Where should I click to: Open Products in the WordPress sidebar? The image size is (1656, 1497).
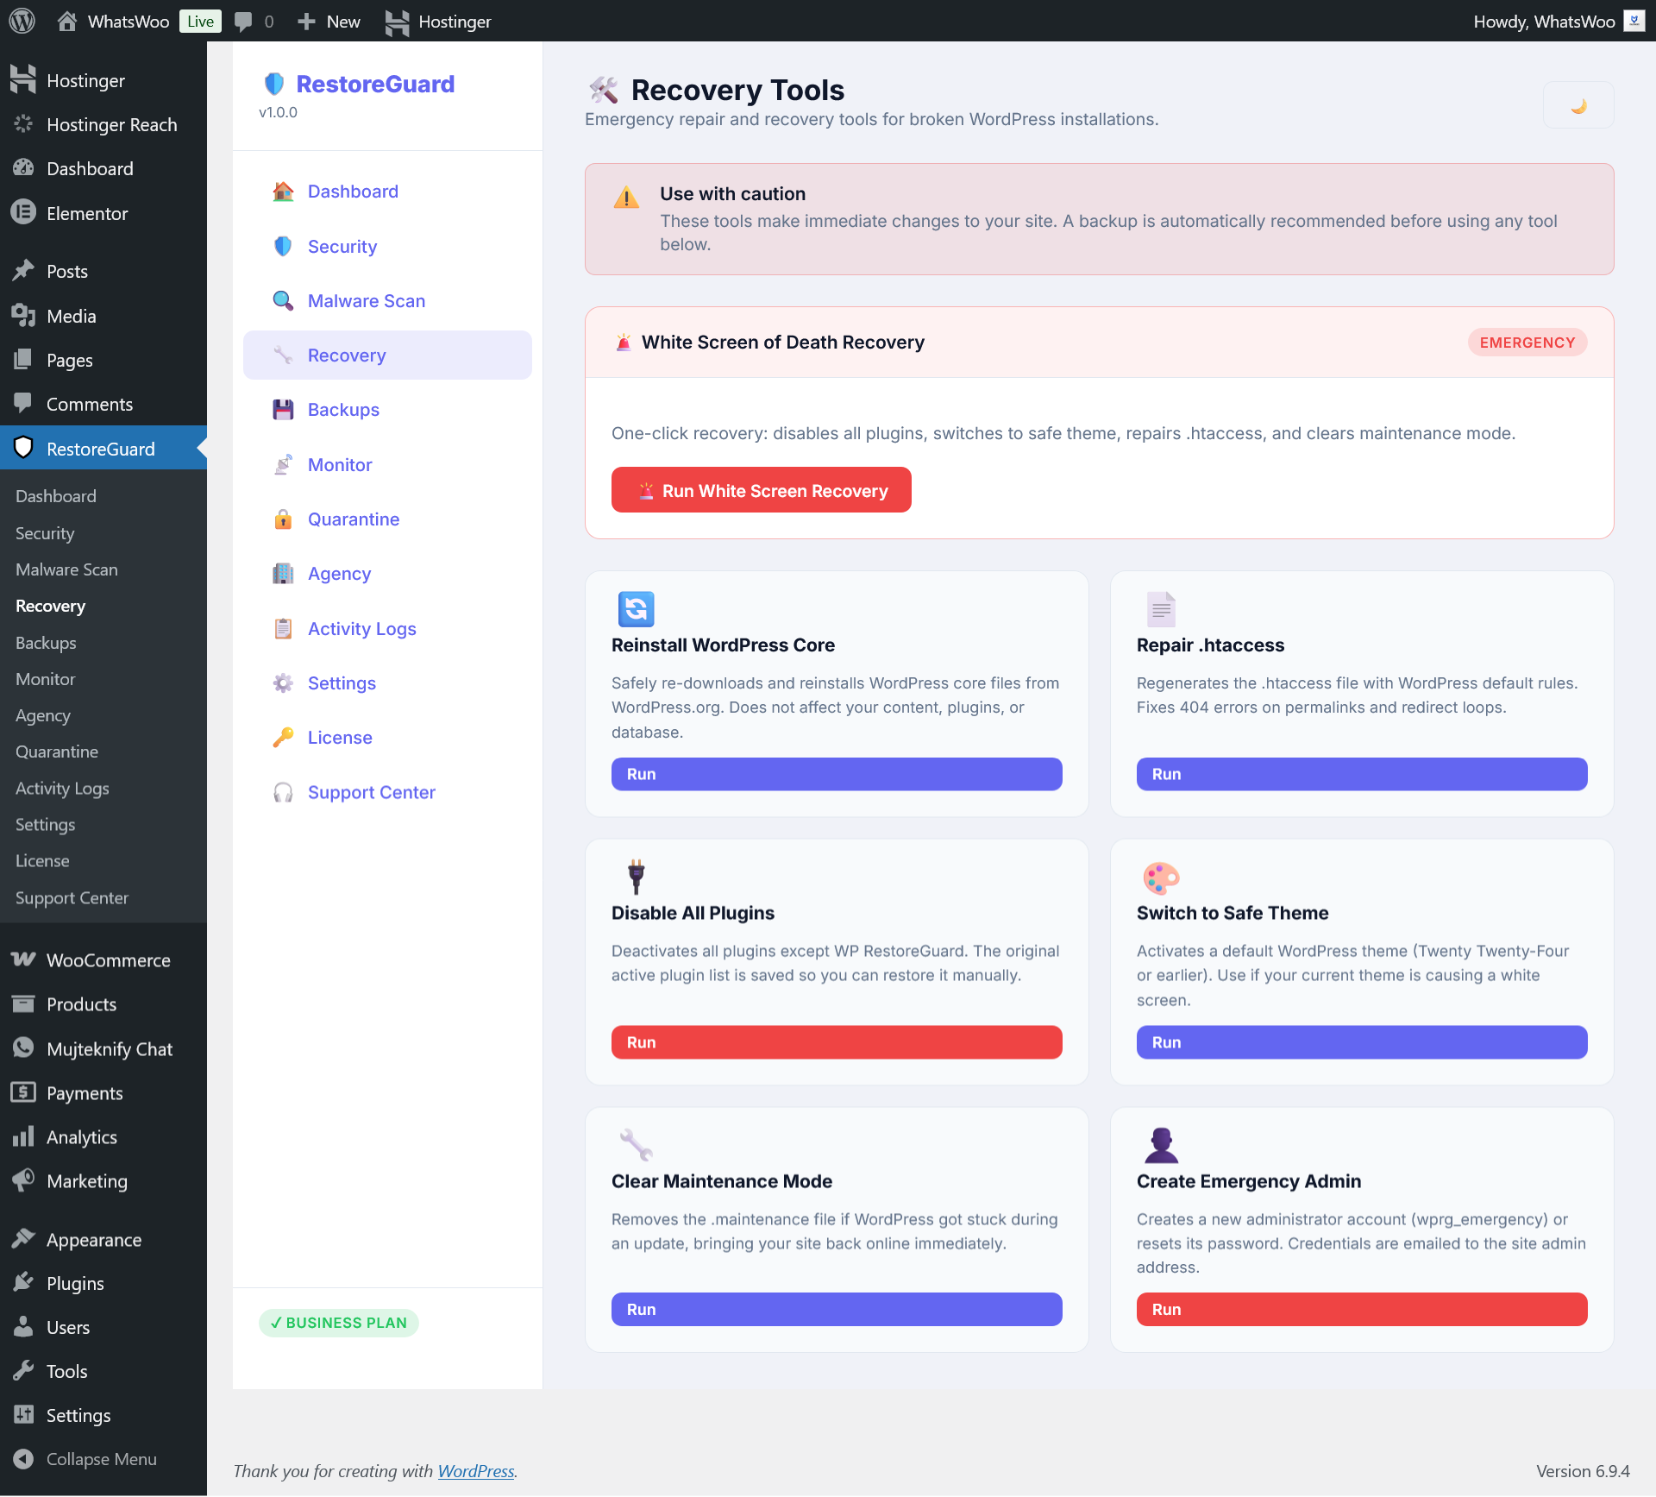[x=103, y=1004]
